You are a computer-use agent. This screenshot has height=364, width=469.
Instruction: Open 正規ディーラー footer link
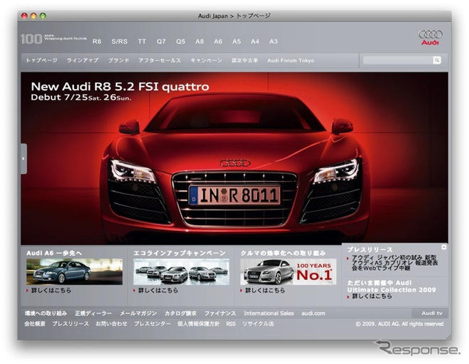pyautogui.click(x=93, y=314)
